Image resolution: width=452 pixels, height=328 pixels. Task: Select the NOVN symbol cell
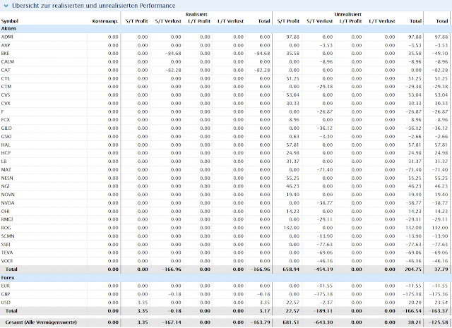click(x=8, y=195)
